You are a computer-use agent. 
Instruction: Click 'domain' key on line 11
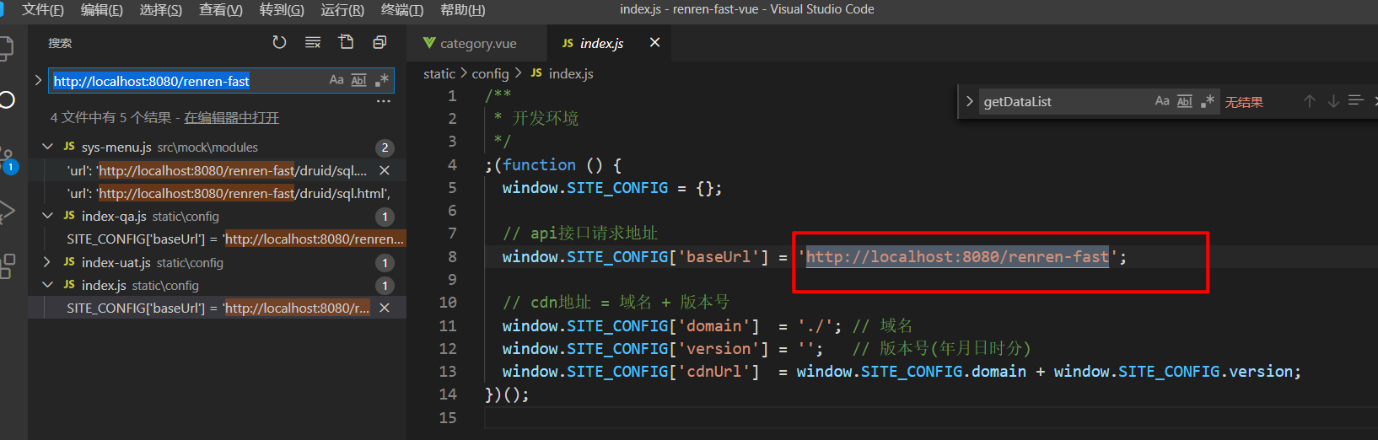tap(714, 326)
